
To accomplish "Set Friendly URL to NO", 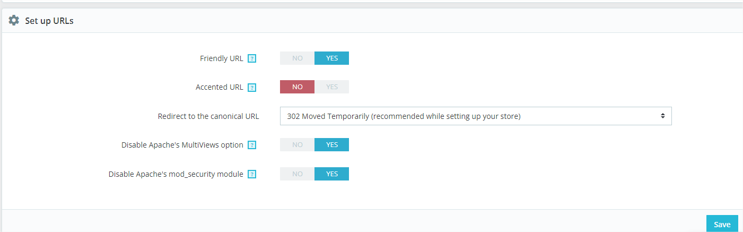I will click(297, 58).
